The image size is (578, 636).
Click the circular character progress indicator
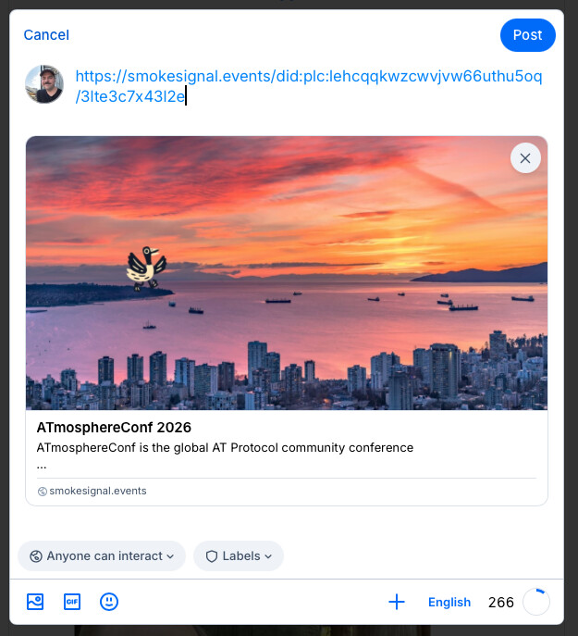(x=536, y=602)
